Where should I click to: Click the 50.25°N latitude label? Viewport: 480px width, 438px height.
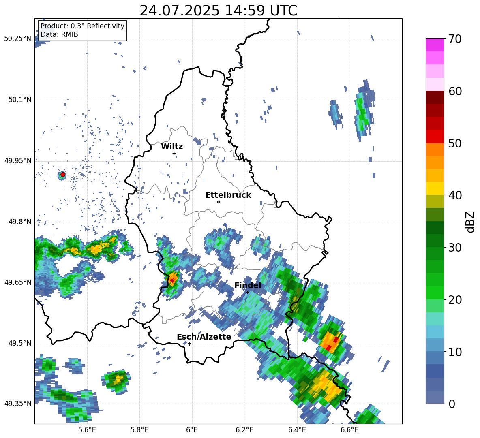click(x=18, y=39)
